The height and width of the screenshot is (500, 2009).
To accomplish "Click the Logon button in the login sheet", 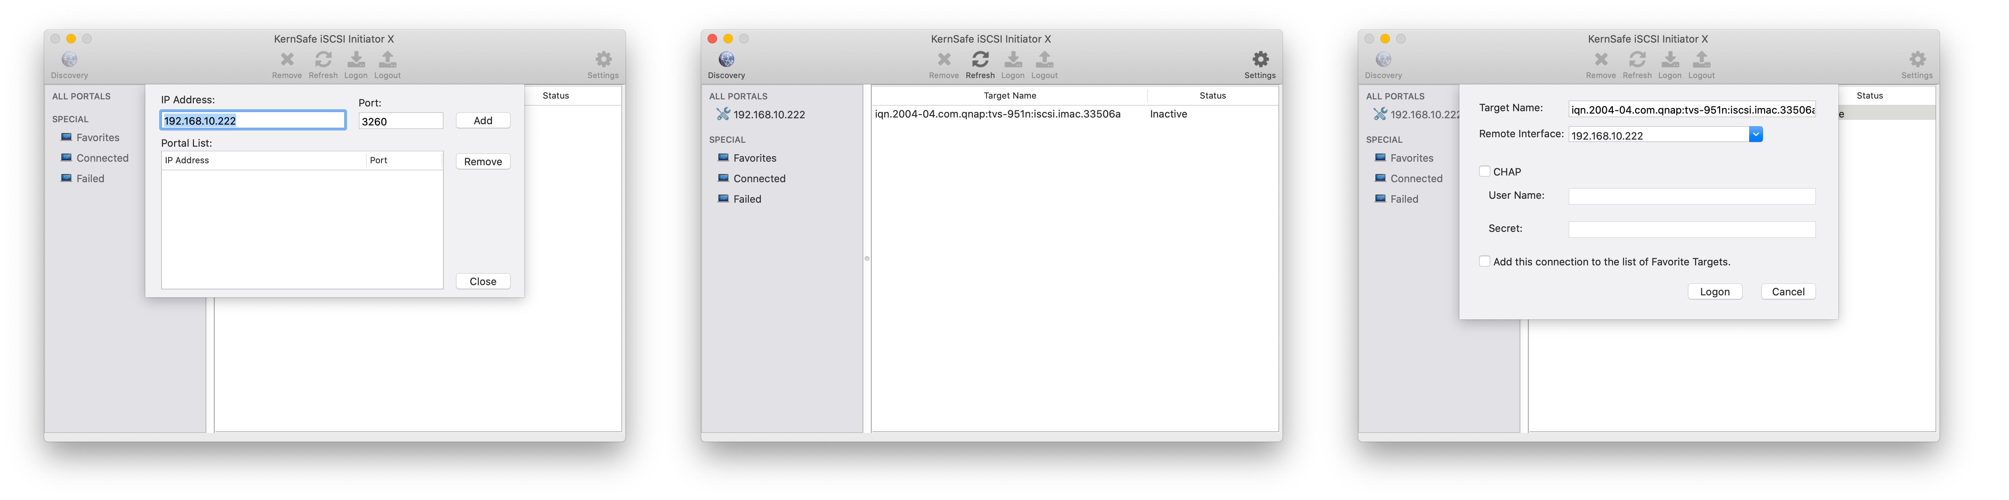I will [x=1714, y=292].
